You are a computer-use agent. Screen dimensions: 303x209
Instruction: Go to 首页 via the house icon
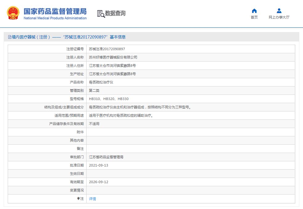tap(254, 11)
